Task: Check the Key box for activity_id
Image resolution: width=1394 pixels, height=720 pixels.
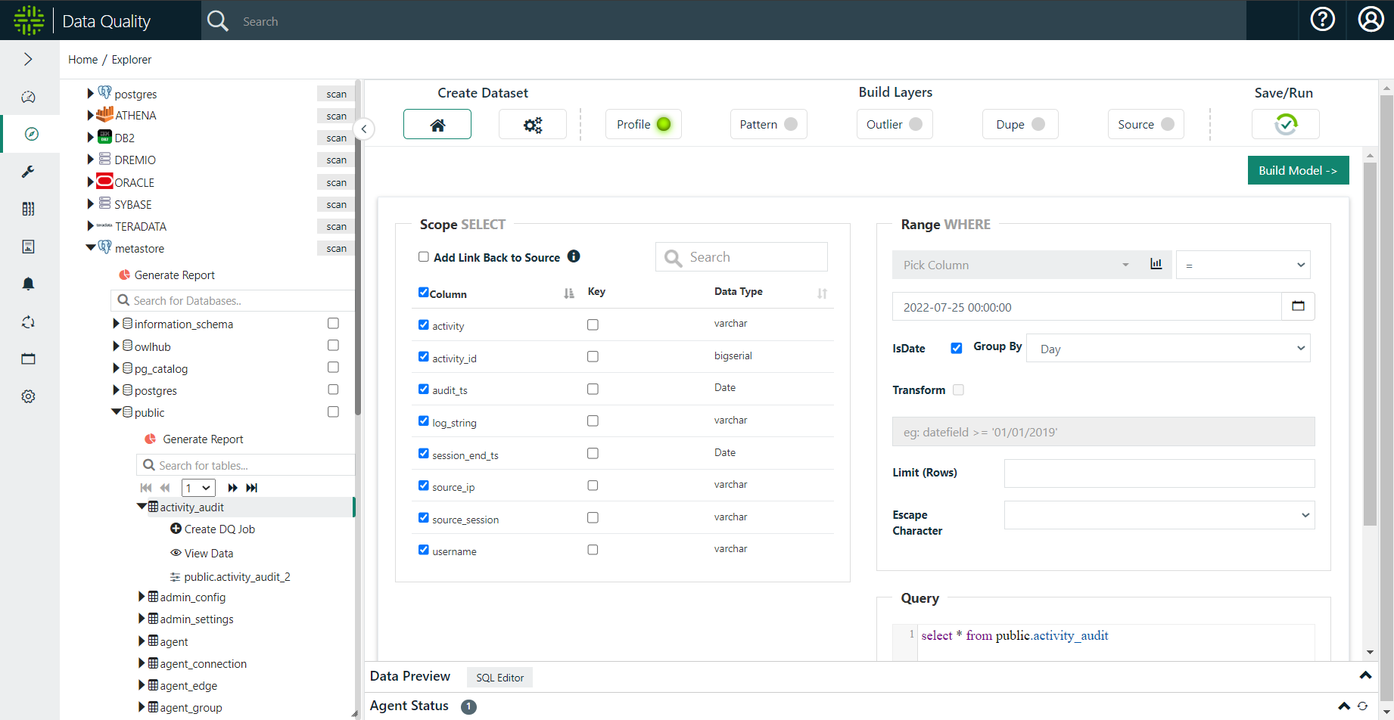Action: tap(593, 356)
